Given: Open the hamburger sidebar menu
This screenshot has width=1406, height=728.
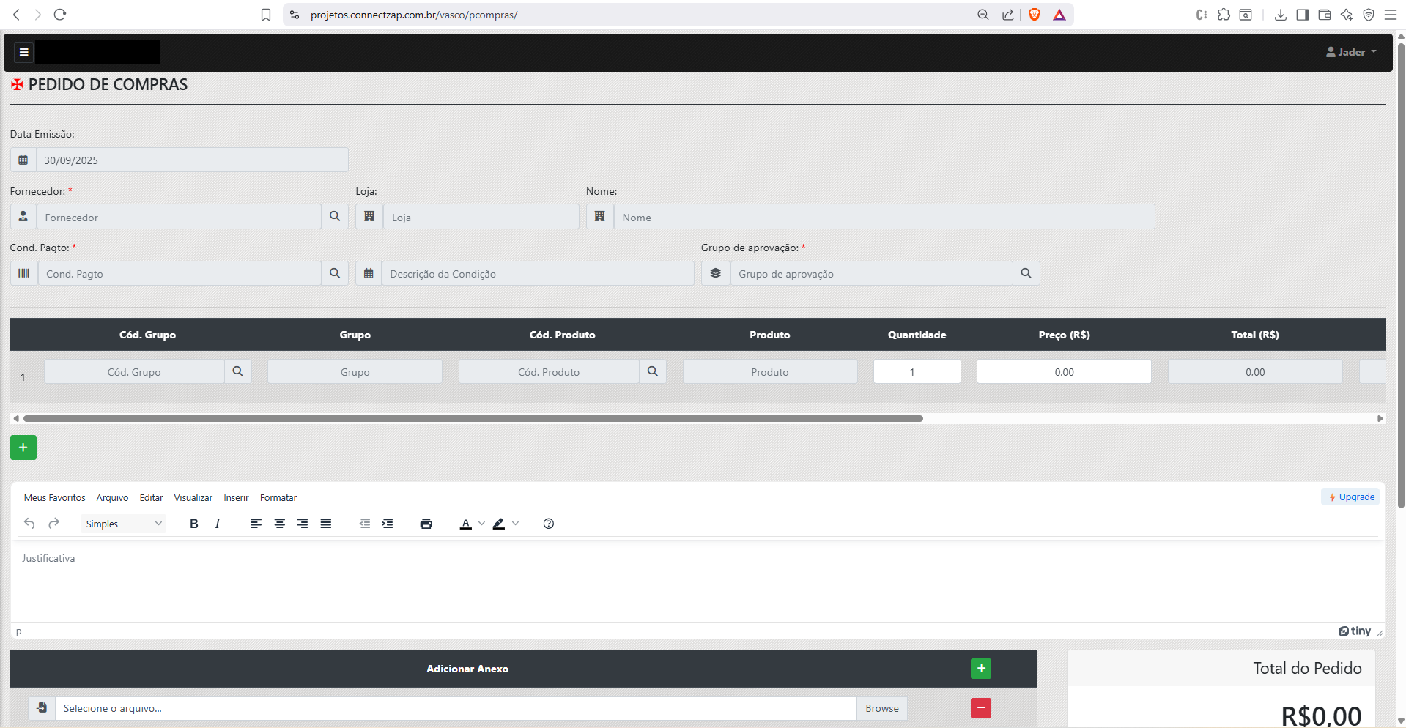Looking at the screenshot, I should point(23,52).
